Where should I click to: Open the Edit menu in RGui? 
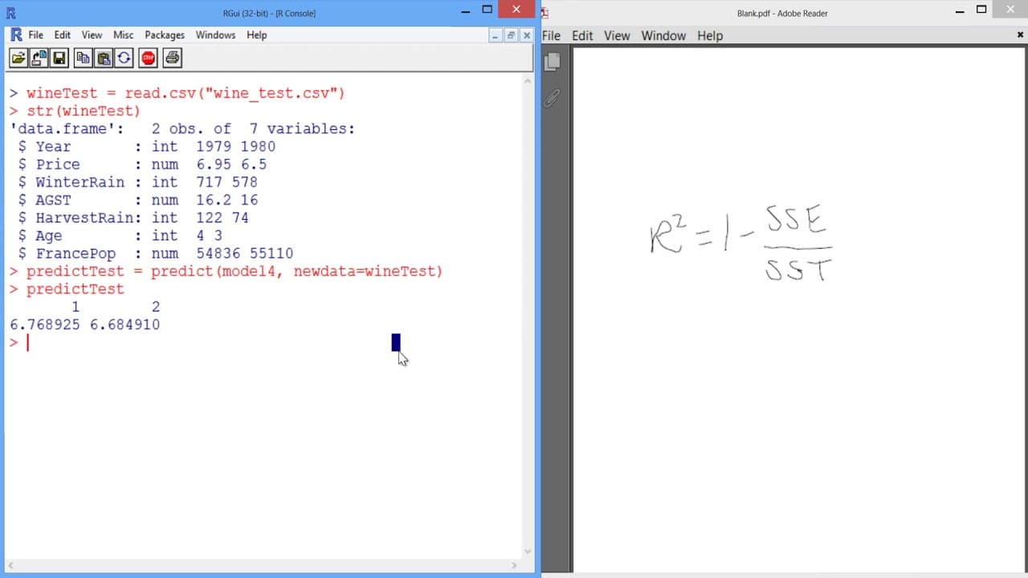tap(63, 35)
